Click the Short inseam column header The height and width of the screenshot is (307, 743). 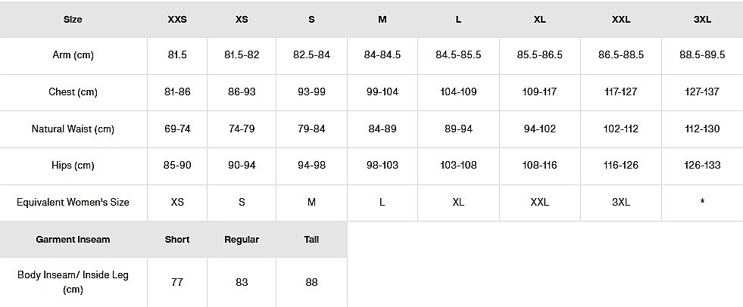[177, 239]
